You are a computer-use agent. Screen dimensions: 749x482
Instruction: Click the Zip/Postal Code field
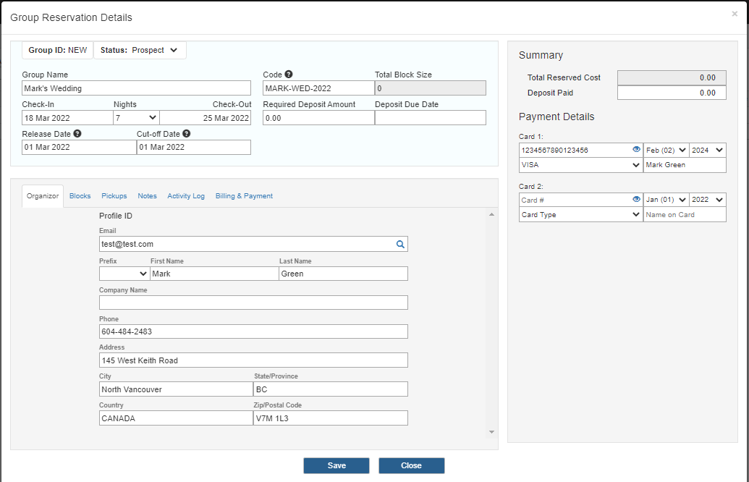tap(331, 418)
